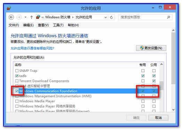Click the 公用 column header
This screenshot has width=182, height=130.
pos(153,65)
